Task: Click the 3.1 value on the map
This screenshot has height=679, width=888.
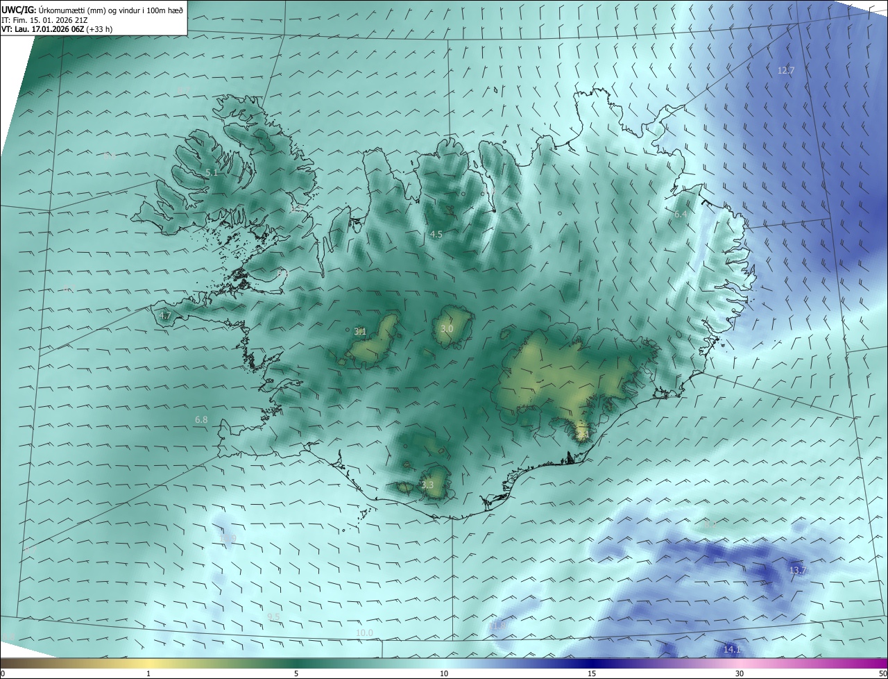Action: point(360,331)
